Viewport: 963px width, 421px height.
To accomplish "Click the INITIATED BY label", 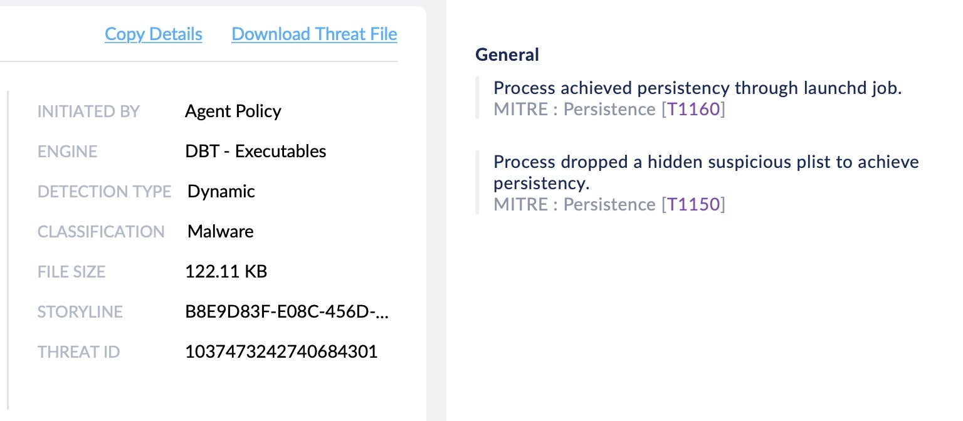I will (88, 112).
